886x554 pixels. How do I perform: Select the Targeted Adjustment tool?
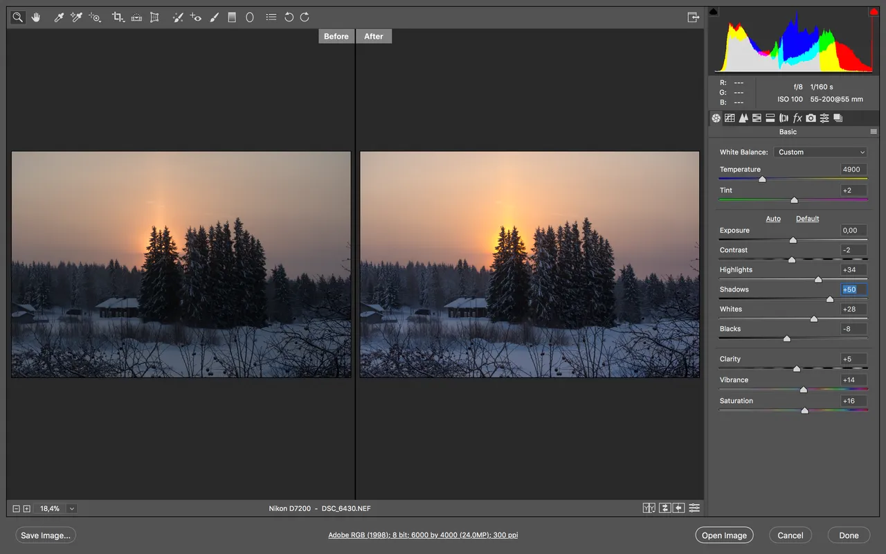95,17
